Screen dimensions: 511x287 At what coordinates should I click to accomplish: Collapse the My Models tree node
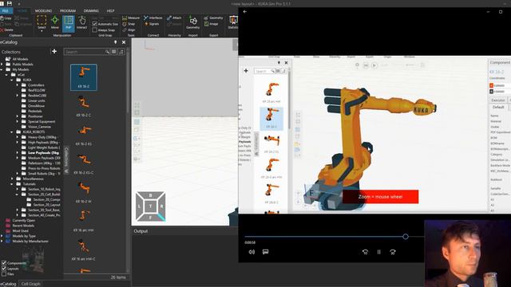tap(2, 69)
